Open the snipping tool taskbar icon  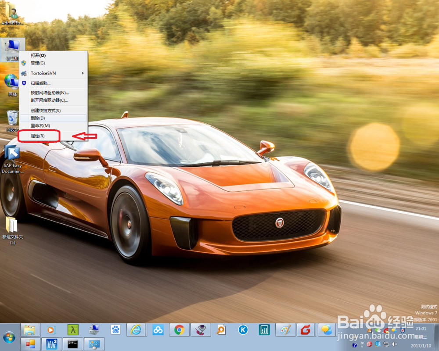pos(201,330)
